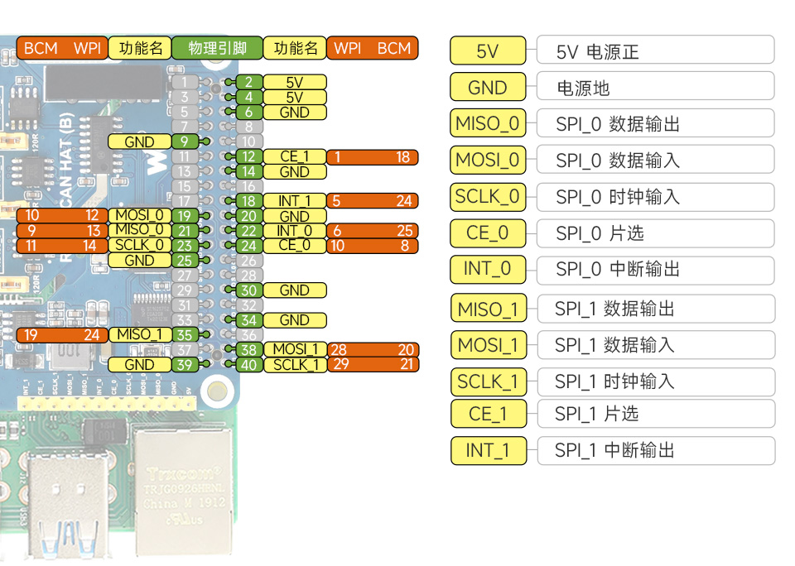Click the GND badge in the right legend
This screenshot has width=795, height=566.
pos(488,87)
